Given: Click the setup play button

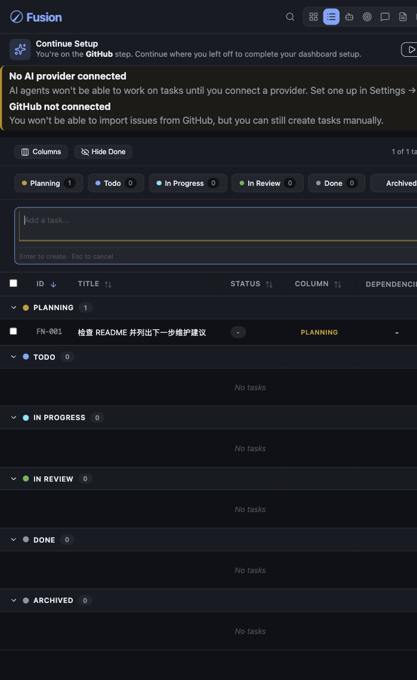Looking at the screenshot, I should [410, 50].
